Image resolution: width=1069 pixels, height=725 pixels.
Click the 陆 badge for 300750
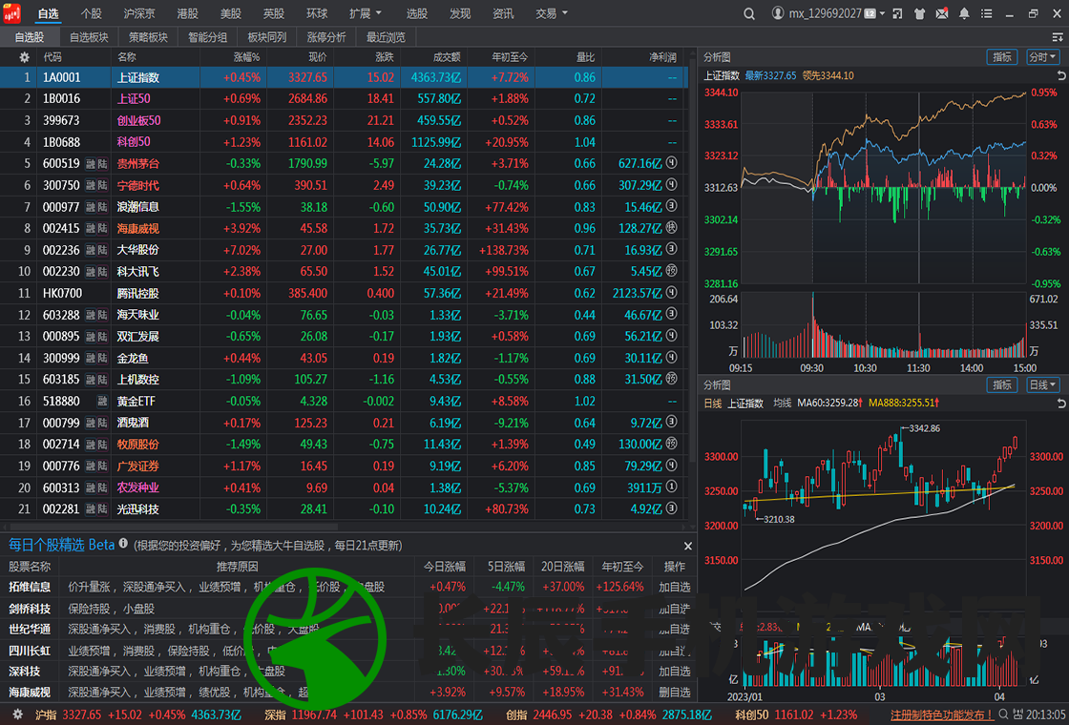tap(102, 185)
